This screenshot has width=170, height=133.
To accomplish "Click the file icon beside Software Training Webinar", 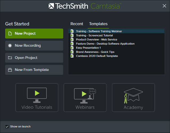I will (x=72, y=31).
